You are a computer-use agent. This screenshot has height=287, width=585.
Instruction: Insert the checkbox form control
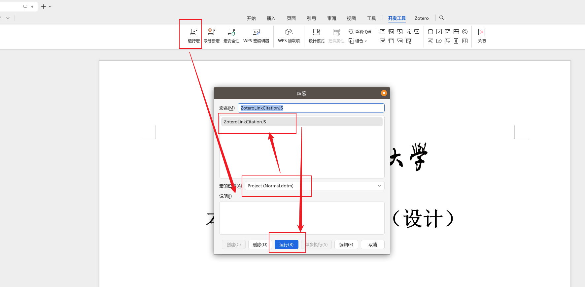(439, 32)
